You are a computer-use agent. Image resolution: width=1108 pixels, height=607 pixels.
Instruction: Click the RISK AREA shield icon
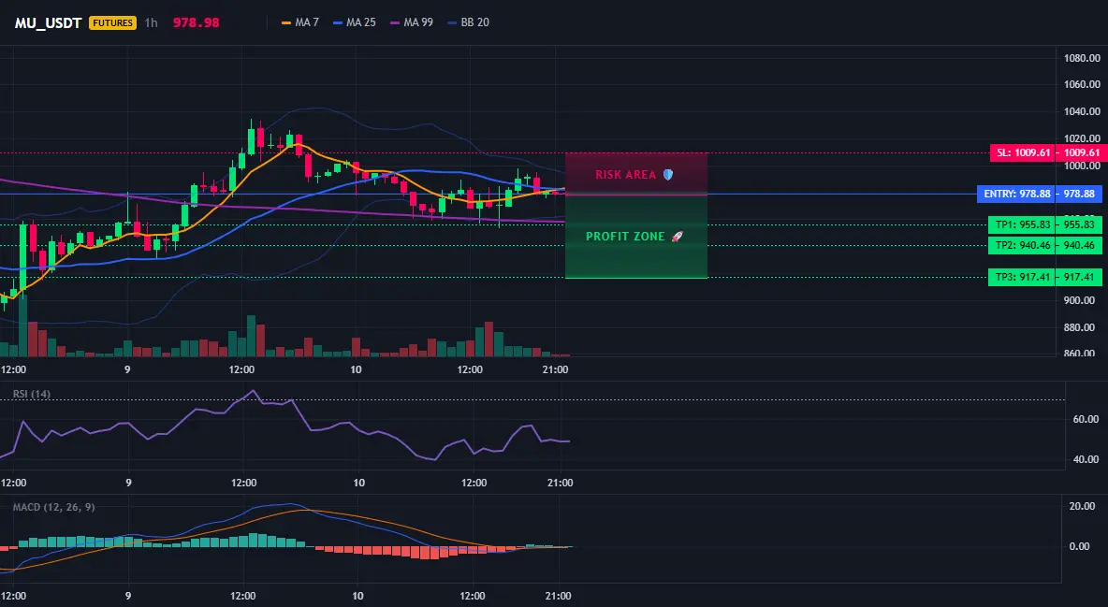pos(668,175)
